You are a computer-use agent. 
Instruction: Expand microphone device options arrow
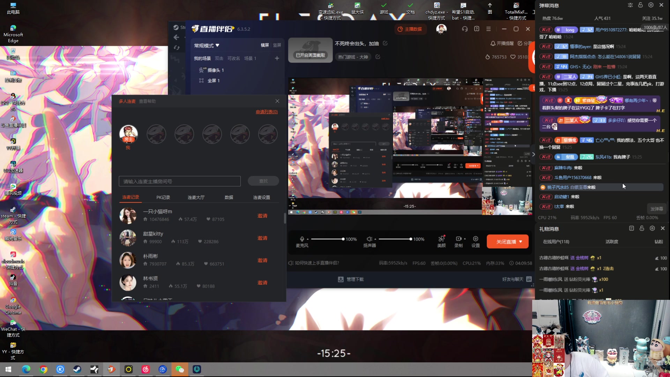(308, 239)
